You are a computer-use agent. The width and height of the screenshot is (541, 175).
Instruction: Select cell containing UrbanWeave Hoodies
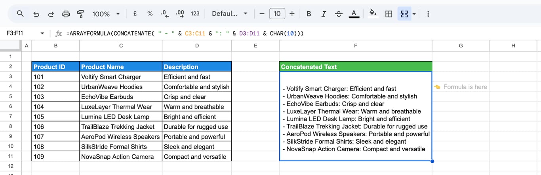(121, 87)
